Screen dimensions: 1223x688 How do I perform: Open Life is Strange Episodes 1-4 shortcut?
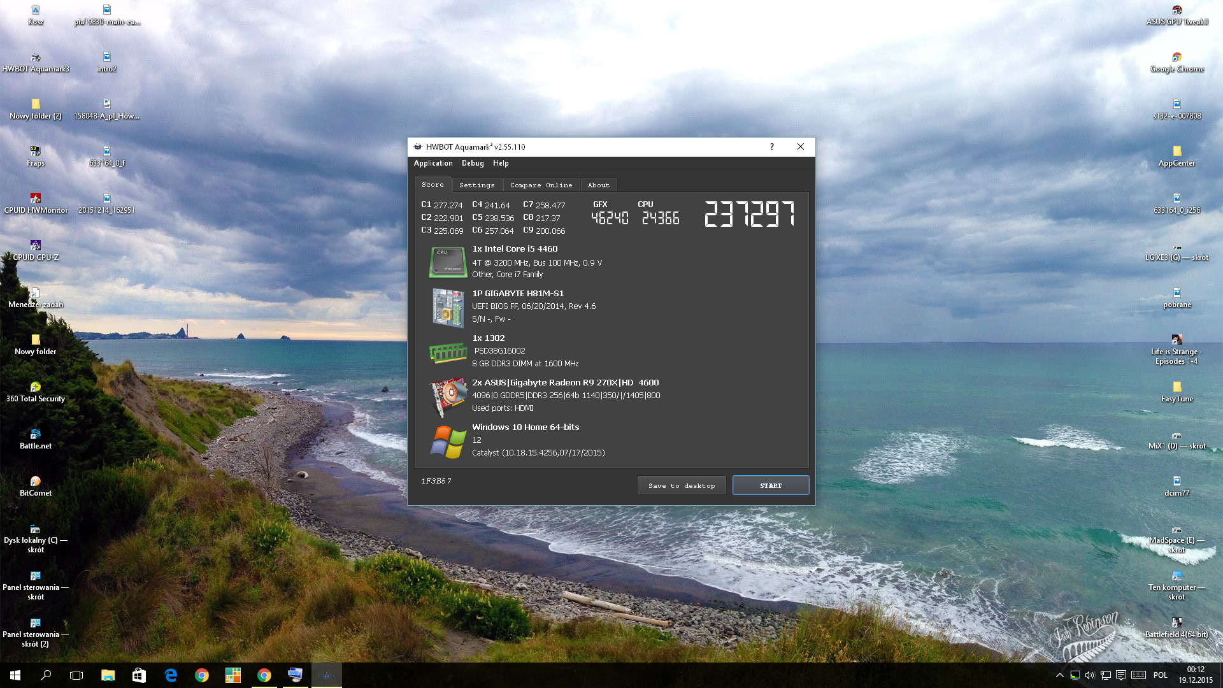click(x=1177, y=350)
